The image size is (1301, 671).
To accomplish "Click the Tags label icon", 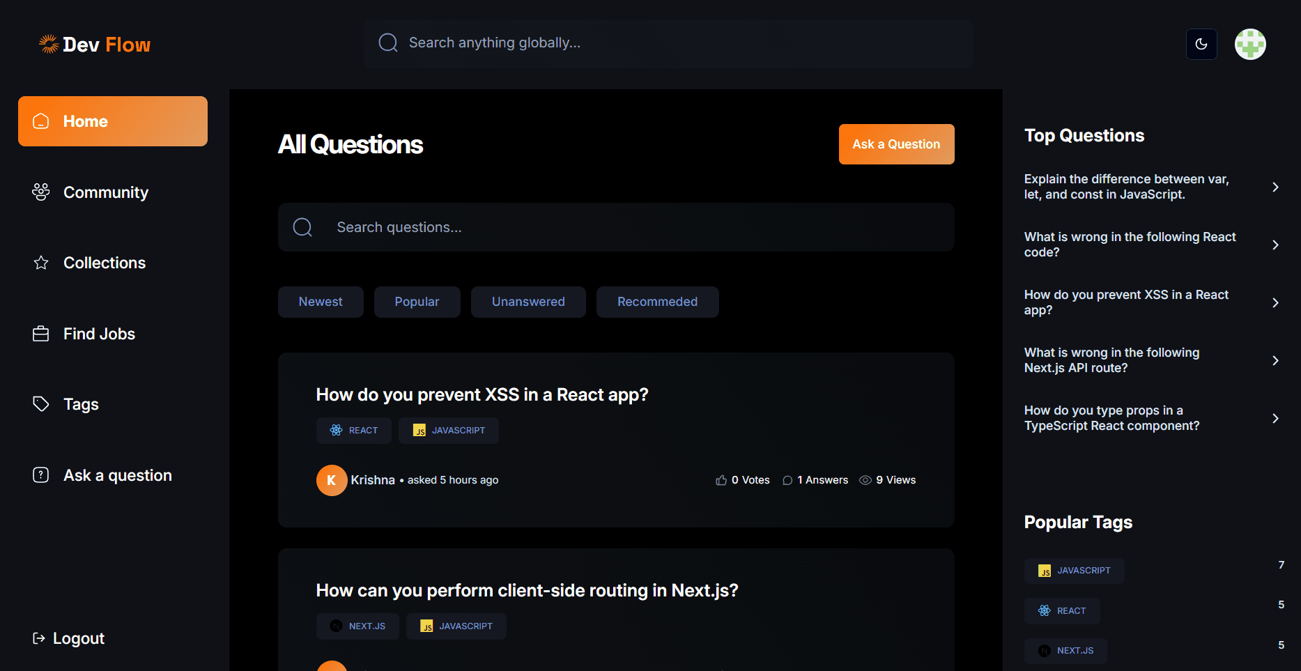I will point(41,404).
